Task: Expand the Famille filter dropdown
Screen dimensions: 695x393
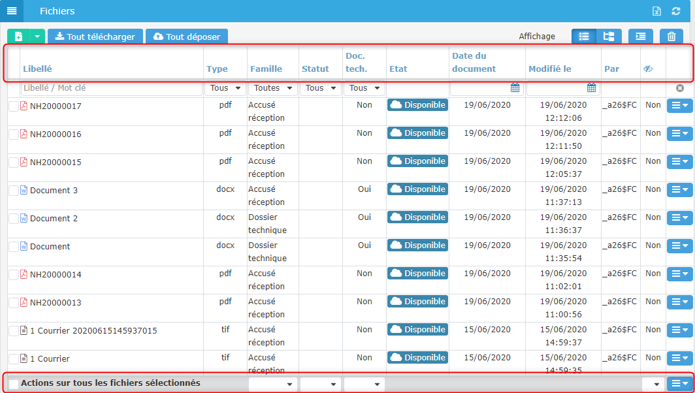Action: click(272, 88)
